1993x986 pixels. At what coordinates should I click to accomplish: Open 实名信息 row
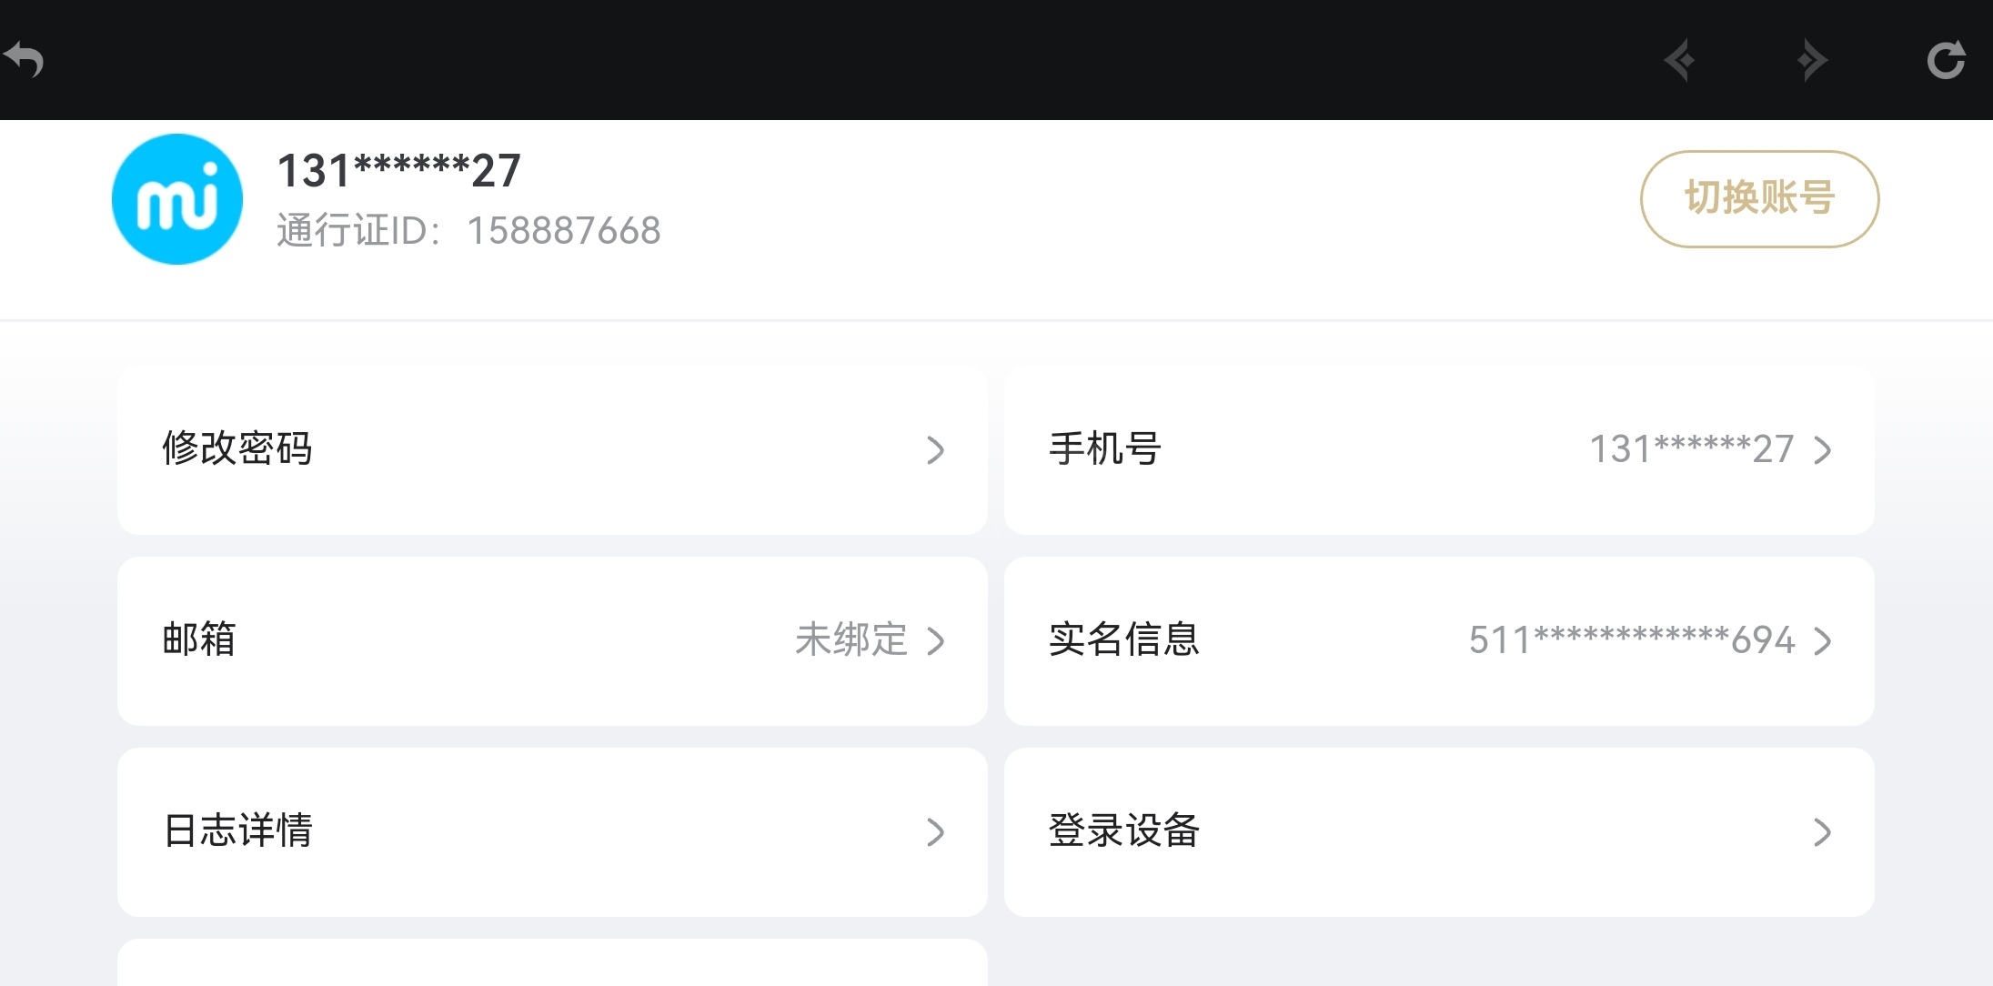click(1439, 641)
